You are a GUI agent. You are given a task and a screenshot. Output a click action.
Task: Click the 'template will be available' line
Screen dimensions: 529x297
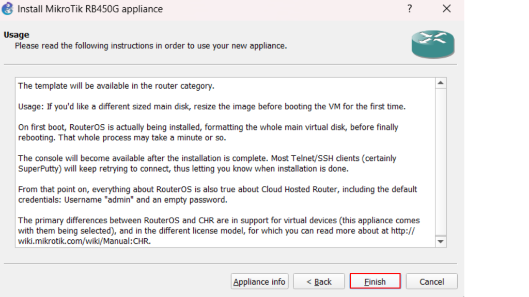coord(116,86)
